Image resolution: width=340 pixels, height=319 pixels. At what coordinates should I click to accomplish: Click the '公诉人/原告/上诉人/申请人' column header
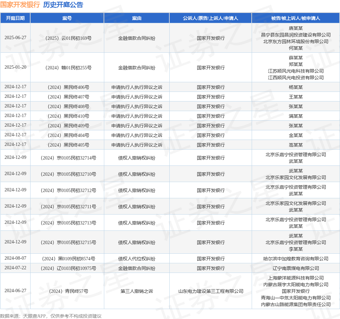click(x=211, y=18)
